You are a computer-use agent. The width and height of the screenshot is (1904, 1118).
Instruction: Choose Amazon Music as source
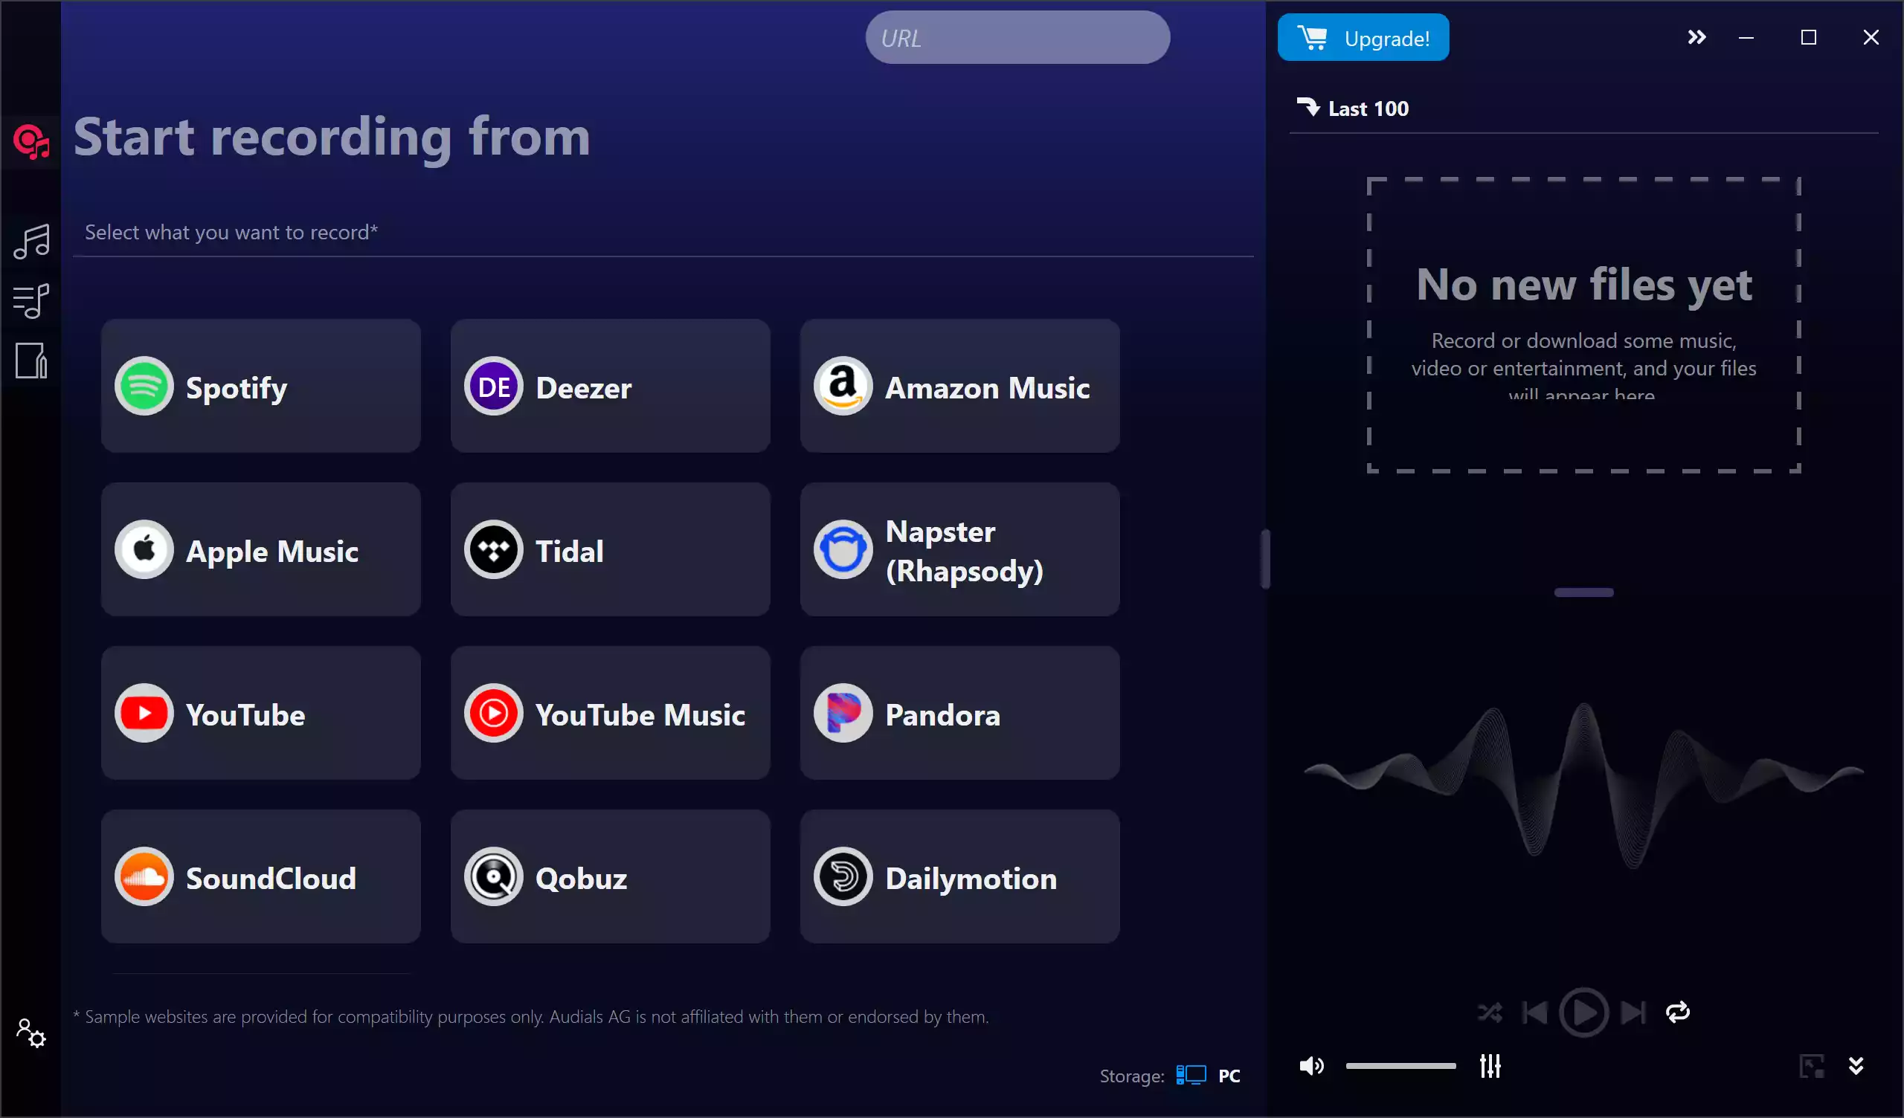click(x=959, y=386)
